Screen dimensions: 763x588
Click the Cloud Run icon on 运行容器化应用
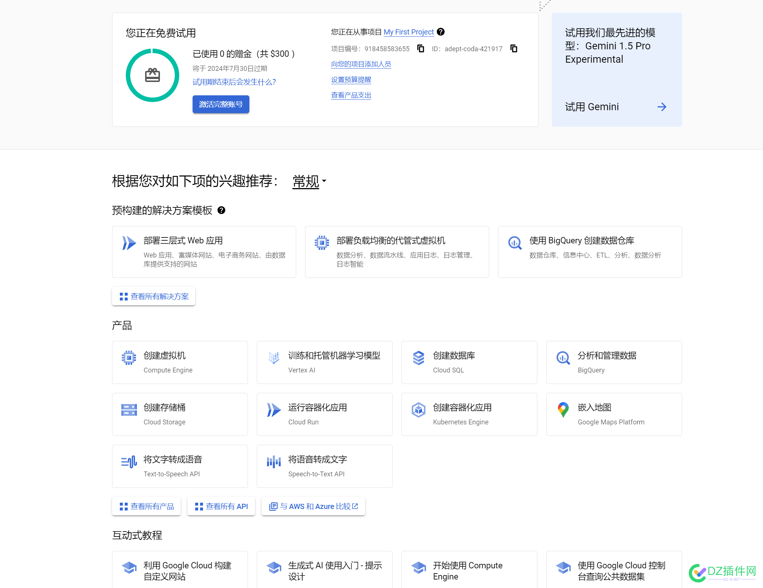coord(274,410)
